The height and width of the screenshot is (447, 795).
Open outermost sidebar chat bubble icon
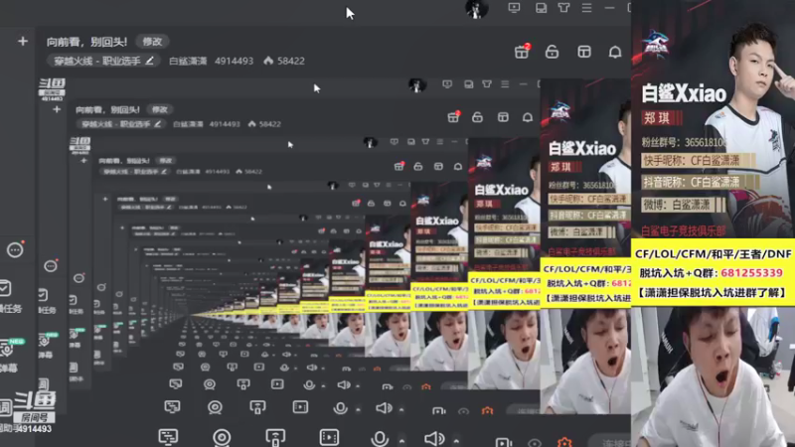(15, 249)
